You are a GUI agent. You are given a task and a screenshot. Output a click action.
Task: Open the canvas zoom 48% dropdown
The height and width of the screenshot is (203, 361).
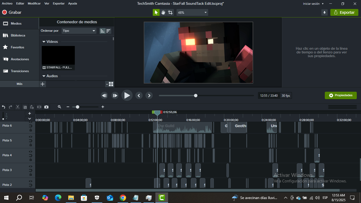coord(192,12)
